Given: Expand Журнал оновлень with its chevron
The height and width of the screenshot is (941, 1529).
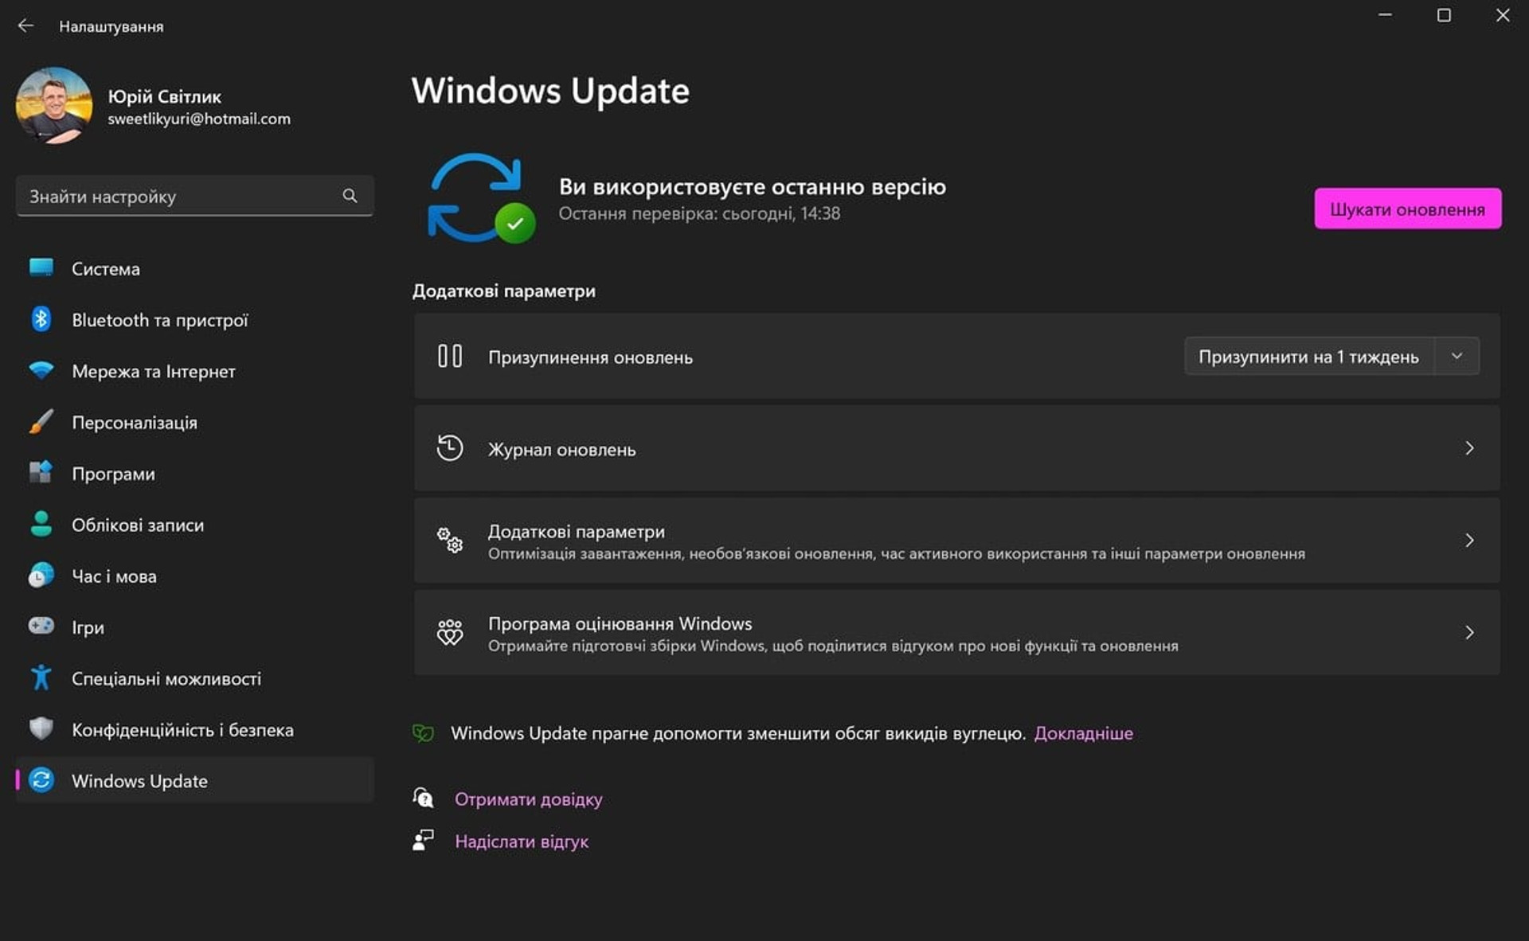Looking at the screenshot, I should [x=1469, y=448].
